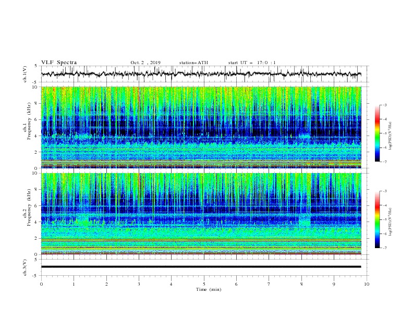Click the "start UT = 17:0 :1" label

[x=252, y=63]
